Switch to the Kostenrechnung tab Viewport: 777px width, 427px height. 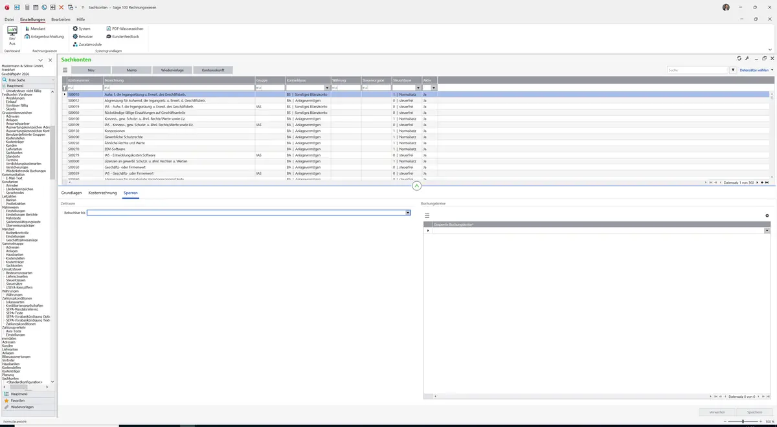pos(102,193)
